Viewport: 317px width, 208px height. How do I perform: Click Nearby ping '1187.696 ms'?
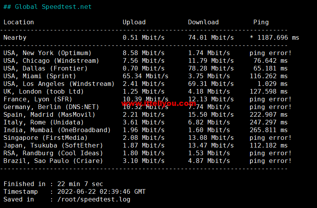tap(278, 37)
